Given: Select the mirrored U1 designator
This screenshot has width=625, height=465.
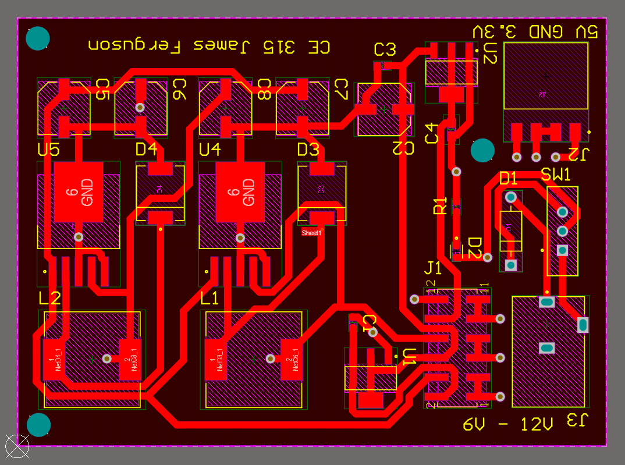Looking at the screenshot, I should 409,357.
